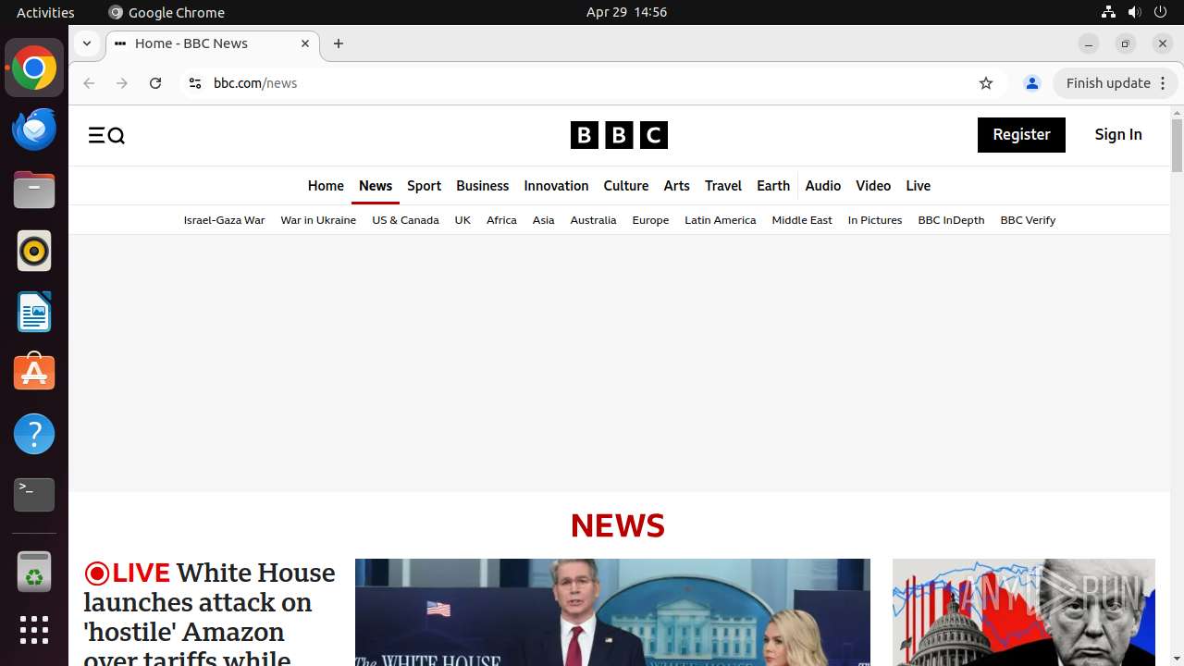Open a new browser tab
The width and height of the screenshot is (1184, 666).
pyautogui.click(x=339, y=43)
